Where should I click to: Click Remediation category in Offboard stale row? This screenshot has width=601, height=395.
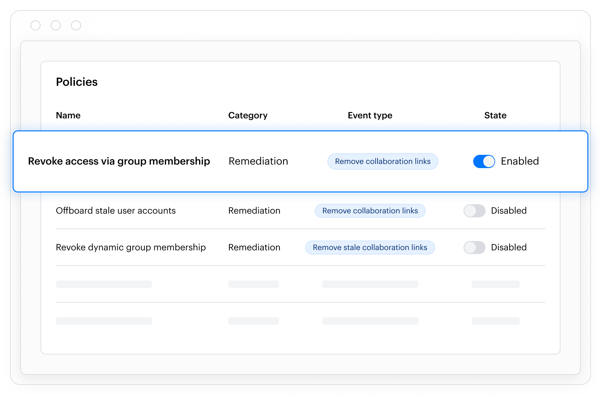pyautogui.click(x=254, y=211)
